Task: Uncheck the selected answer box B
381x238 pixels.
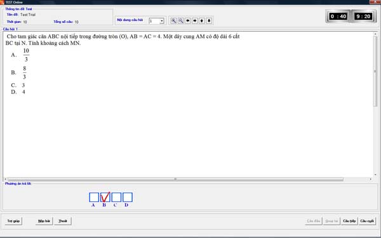Action: (105, 197)
